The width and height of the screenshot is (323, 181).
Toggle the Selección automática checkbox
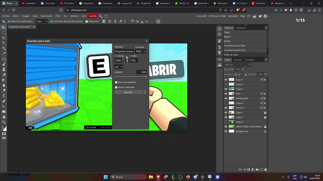(x=9, y=21)
